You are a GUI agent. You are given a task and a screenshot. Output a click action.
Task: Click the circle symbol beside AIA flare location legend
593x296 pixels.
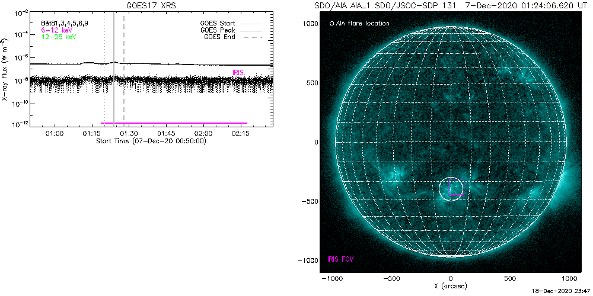click(331, 24)
